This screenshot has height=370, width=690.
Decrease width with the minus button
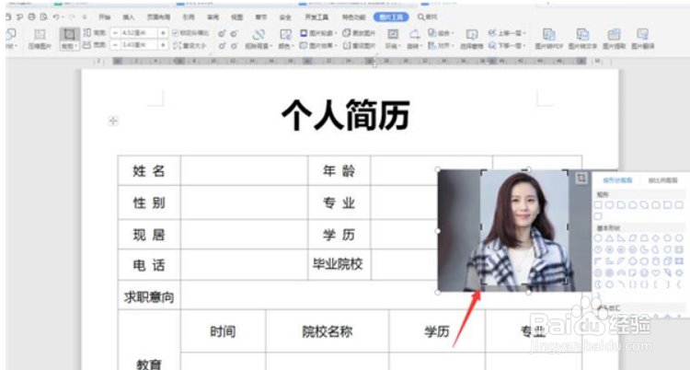coord(115,45)
